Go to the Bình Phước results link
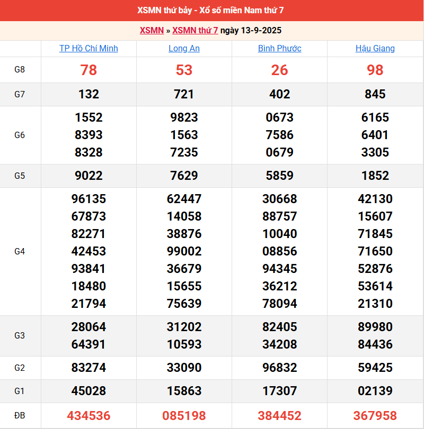424x429 pixels. (x=279, y=48)
